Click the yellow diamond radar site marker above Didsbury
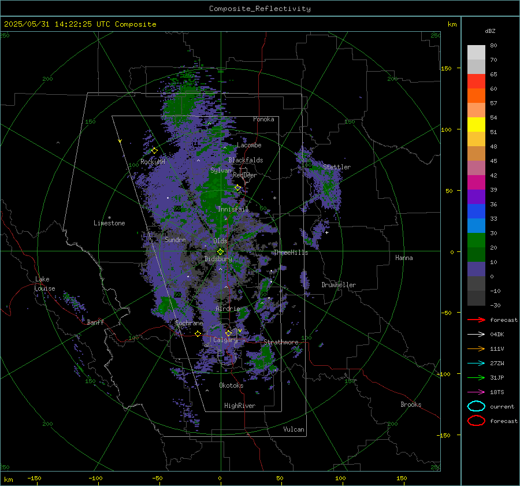The height and width of the screenshot is (486, 520). pos(220,252)
